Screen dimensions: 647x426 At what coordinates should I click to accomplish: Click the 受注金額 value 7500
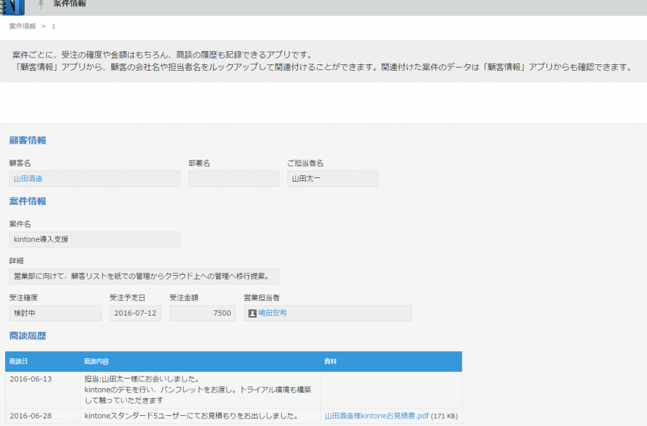202,313
